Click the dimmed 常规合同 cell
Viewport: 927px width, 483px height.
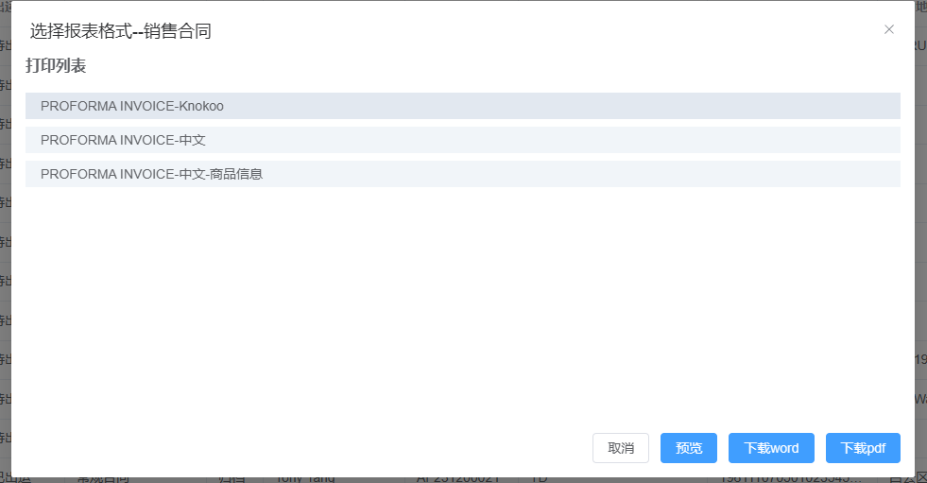tap(103, 479)
